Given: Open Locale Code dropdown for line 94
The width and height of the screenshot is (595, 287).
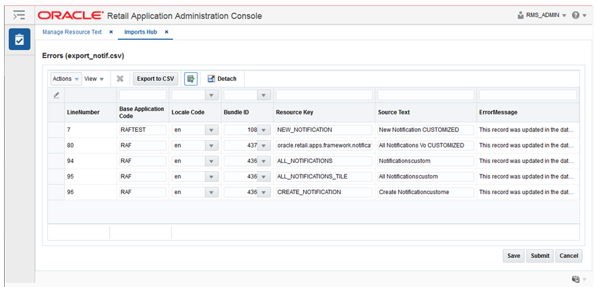Looking at the screenshot, I should (x=212, y=161).
